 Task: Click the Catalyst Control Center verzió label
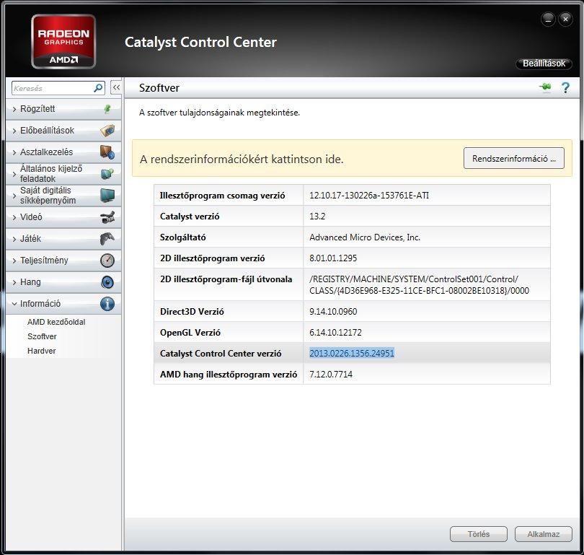pos(221,354)
